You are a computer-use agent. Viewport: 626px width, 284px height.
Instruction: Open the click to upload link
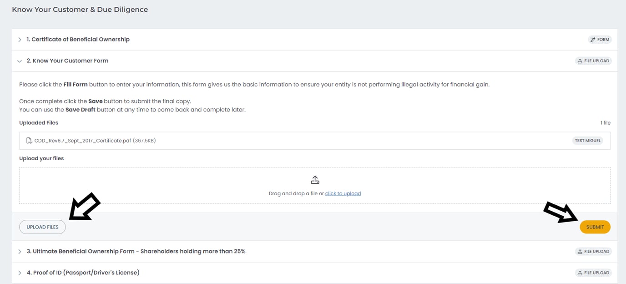(x=343, y=193)
